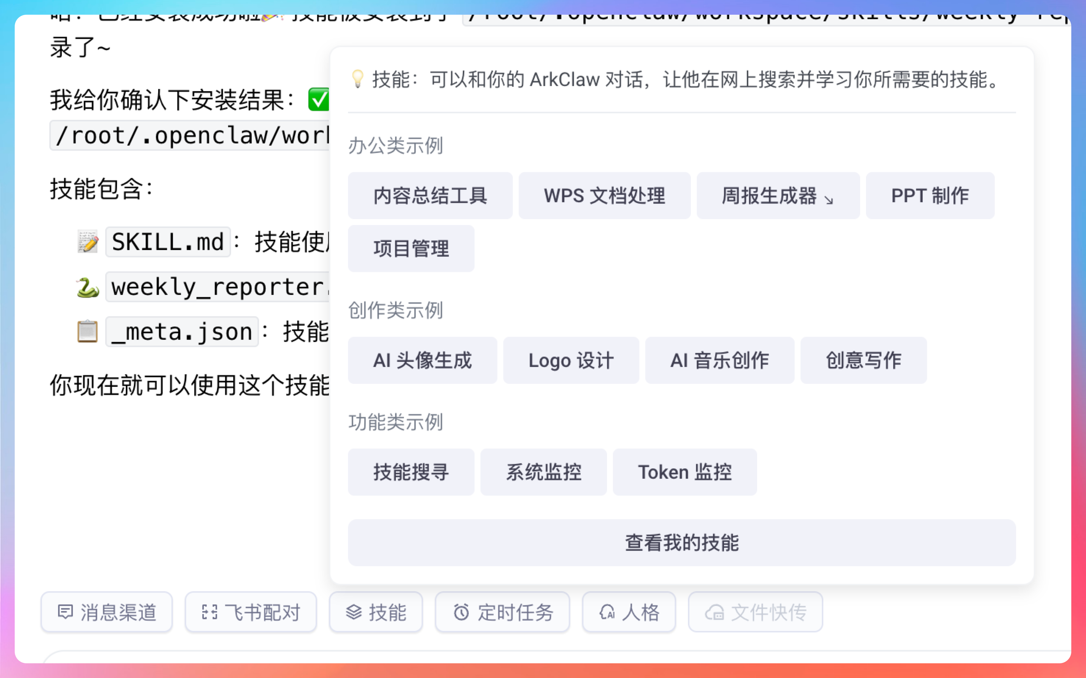Click the 技能搜寻 function example
Viewport: 1086px width, 678px height.
(411, 472)
